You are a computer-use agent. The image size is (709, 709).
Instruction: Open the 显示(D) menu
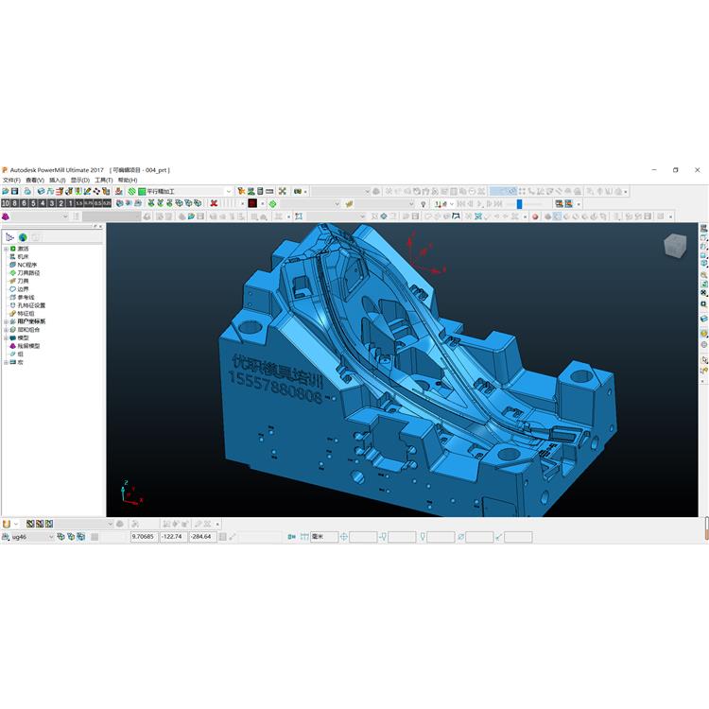tap(80, 180)
